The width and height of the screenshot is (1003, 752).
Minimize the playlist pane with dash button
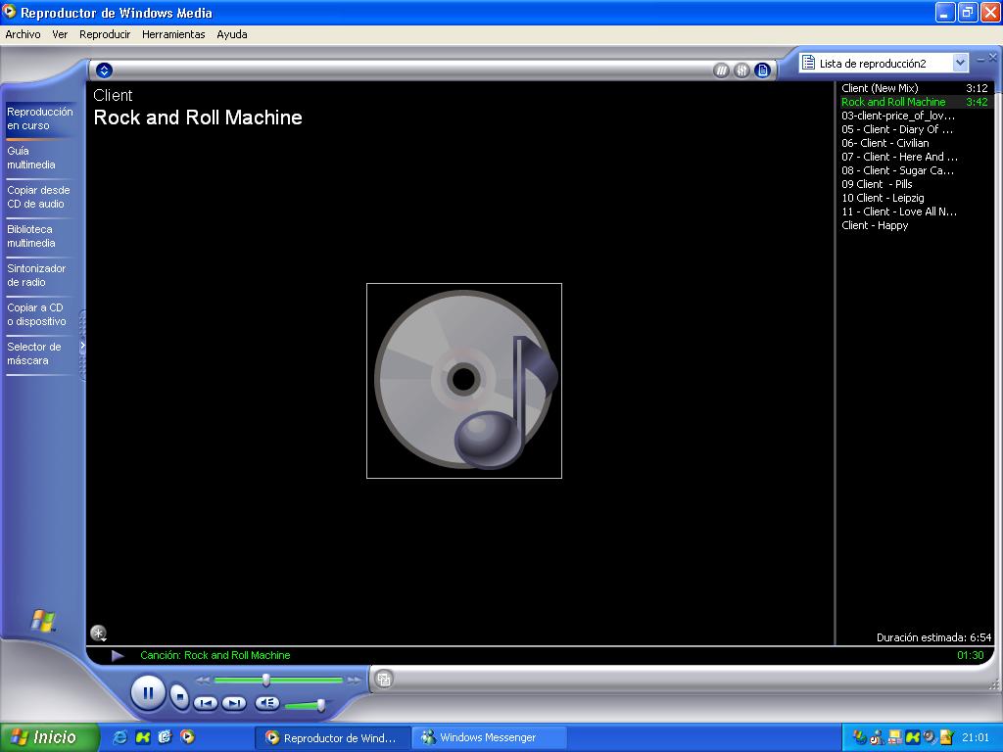tap(980, 59)
